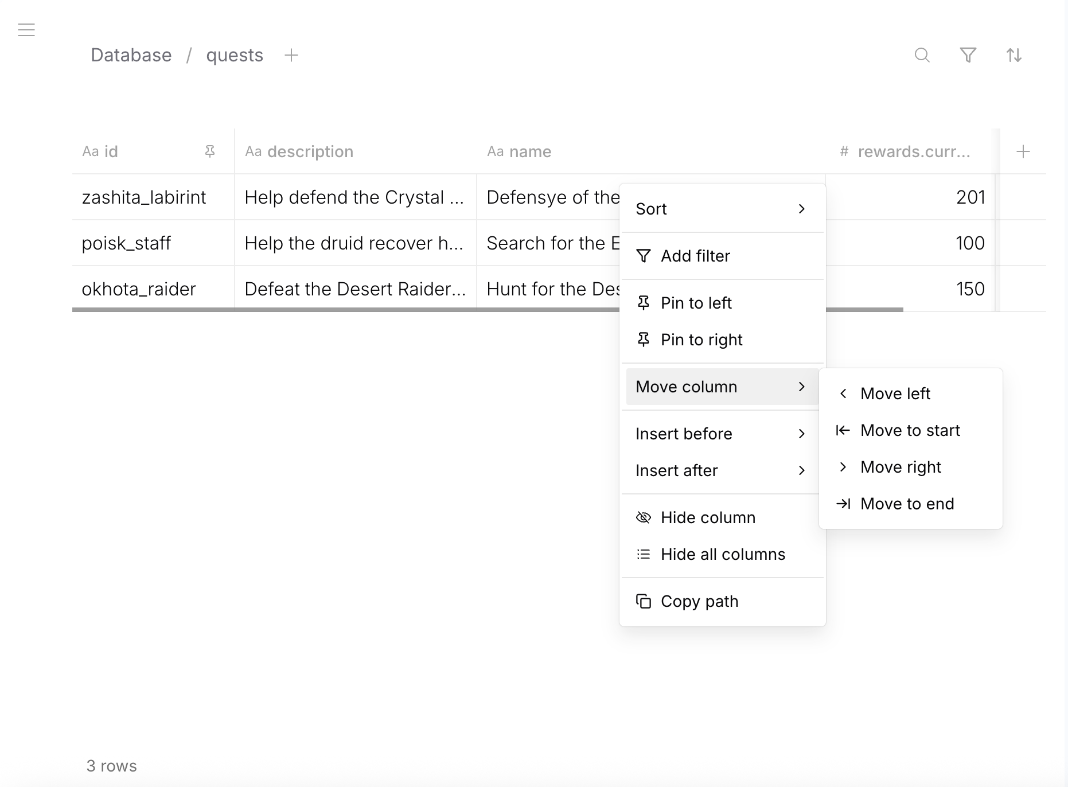Open the hamburger menu in the top left

pos(26,29)
